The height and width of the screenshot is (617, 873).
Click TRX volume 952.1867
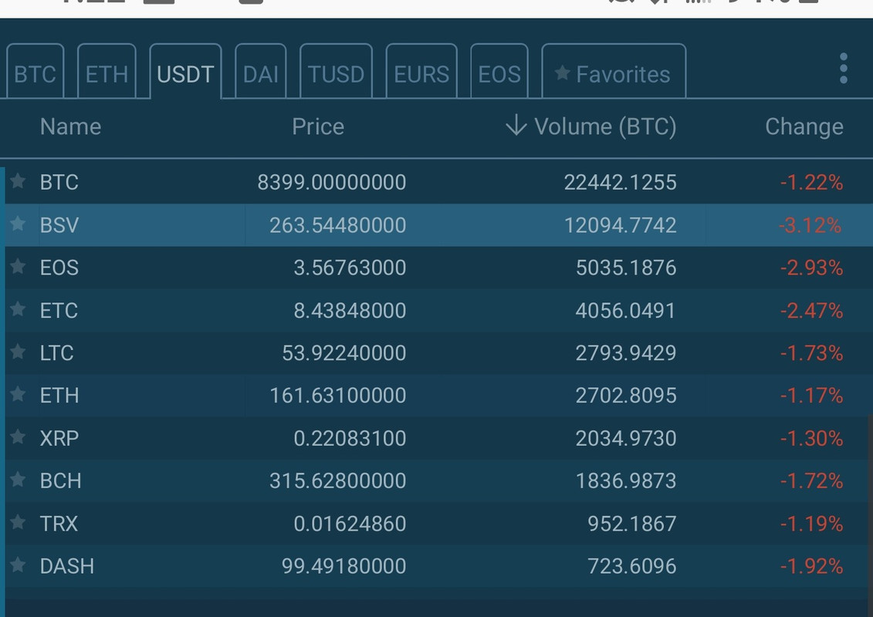[632, 524]
